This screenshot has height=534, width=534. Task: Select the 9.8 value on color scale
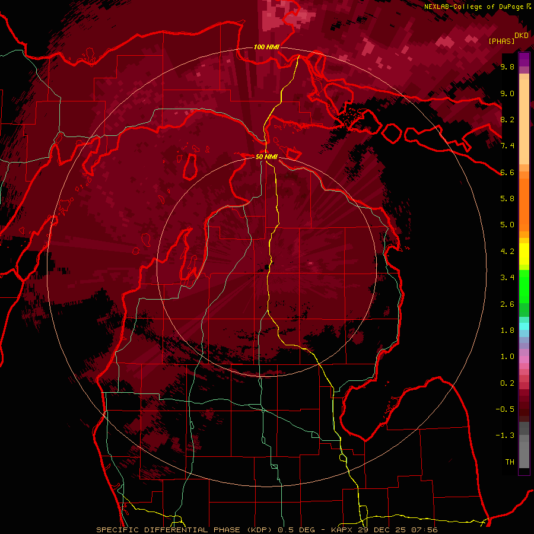click(x=507, y=66)
